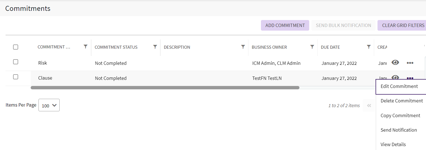Go to first page of results
This screenshot has height=150, width=426.
(369, 106)
